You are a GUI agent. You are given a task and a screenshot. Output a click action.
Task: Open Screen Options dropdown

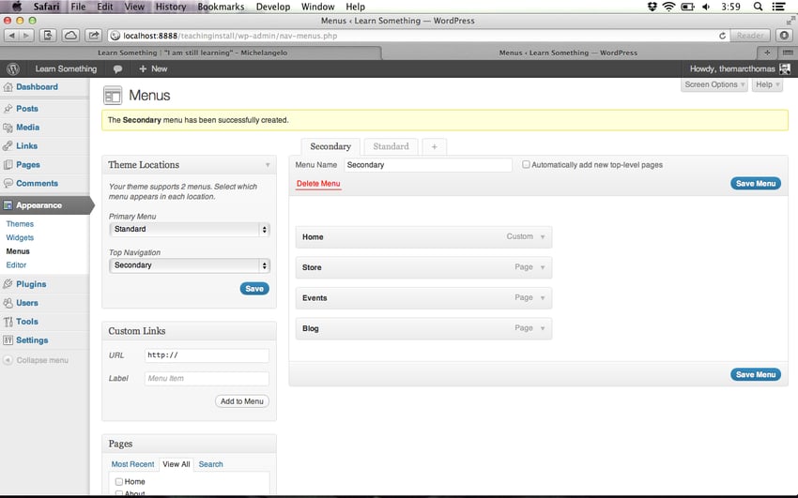[x=714, y=84]
